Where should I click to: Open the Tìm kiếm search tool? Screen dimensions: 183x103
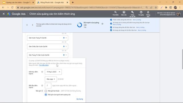pos(116,13)
